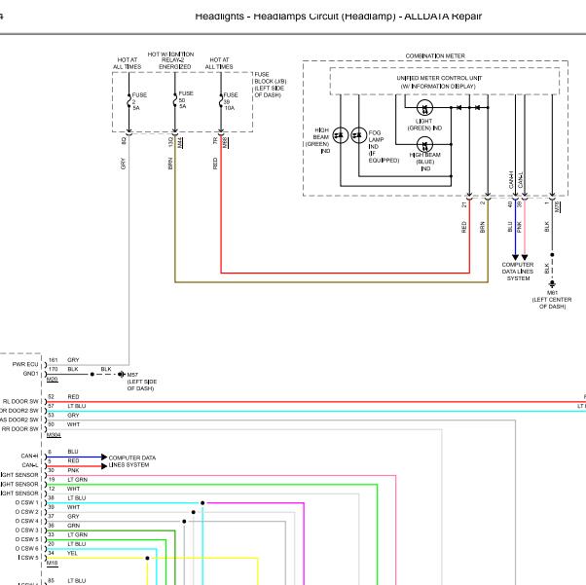This screenshot has height=585, width=586.
Task: Click the LIGHT (GREEN) IND LED symbol
Action: pos(424,108)
